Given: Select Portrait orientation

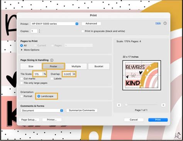Looking at the screenshot, I should coord(22,96).
